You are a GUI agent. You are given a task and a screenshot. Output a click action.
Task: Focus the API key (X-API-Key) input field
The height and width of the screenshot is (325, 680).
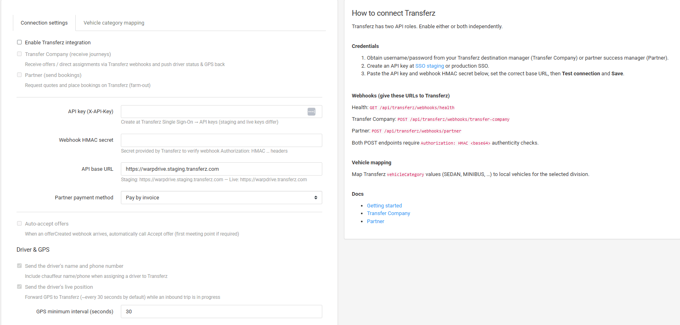pos(214,112)
